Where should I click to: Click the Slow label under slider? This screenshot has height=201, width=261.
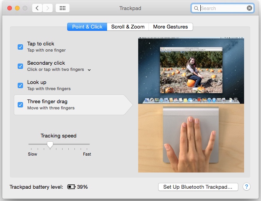tap(33, 154)
